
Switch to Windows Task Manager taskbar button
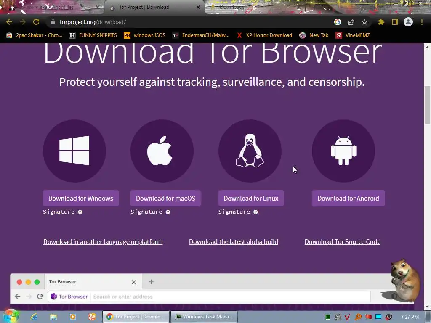click(x=204, y=317)
